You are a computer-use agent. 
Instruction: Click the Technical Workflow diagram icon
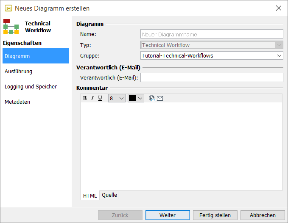pyautogui.click(x=11, y=27)
